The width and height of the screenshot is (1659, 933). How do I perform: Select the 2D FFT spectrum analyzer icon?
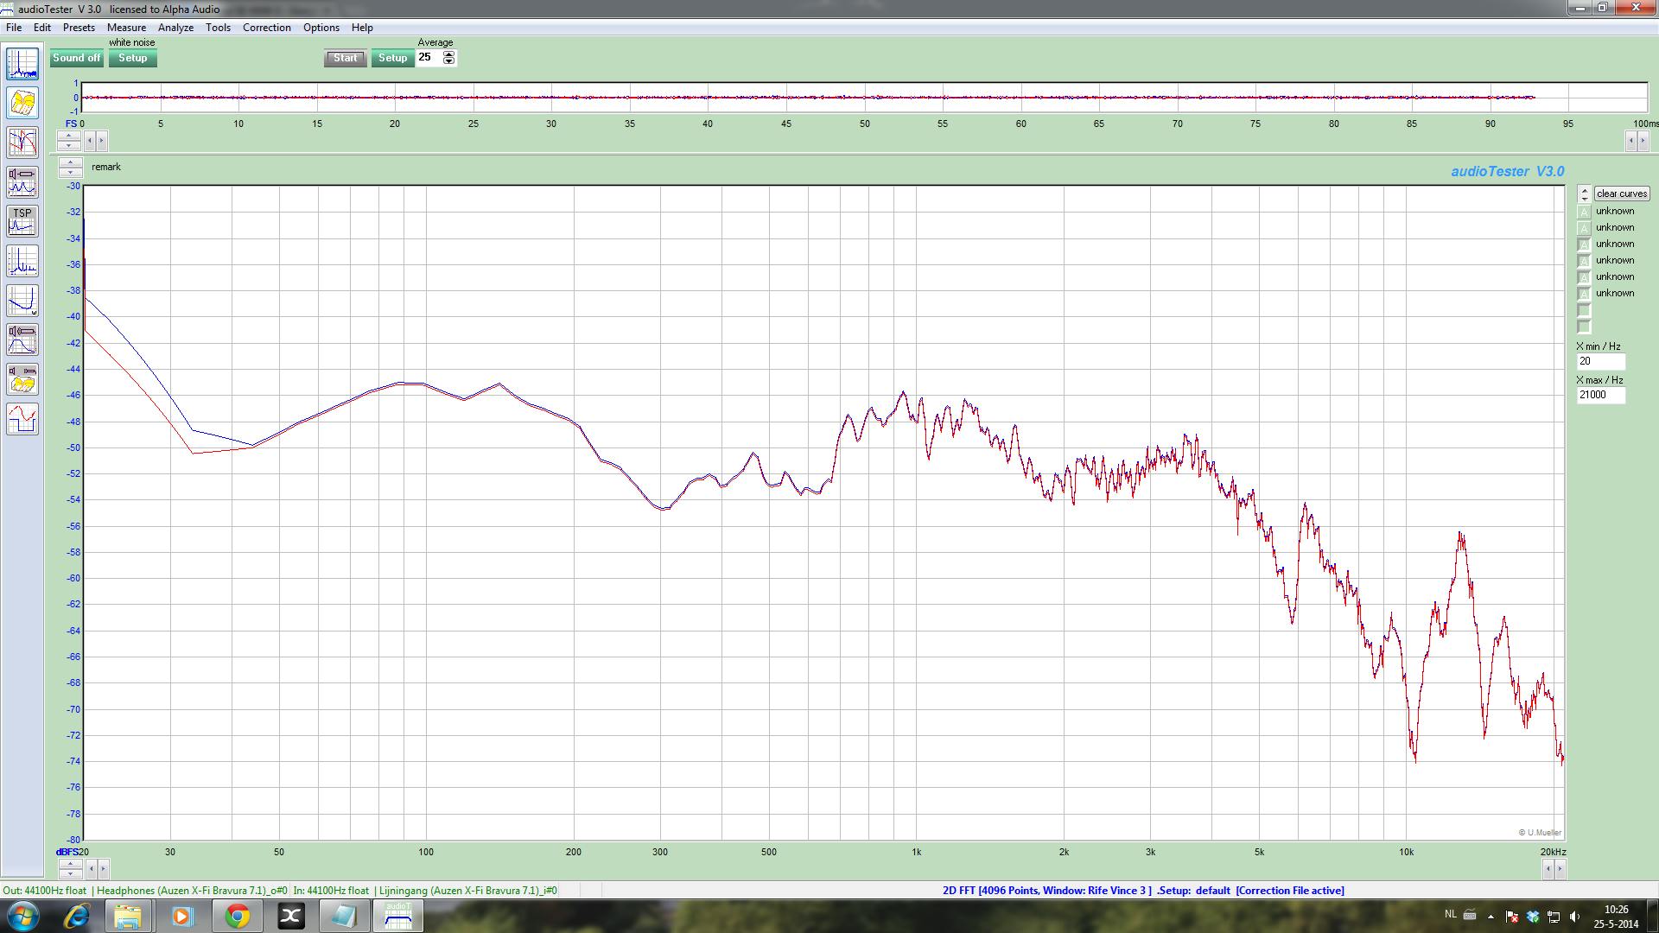(22, 64)
